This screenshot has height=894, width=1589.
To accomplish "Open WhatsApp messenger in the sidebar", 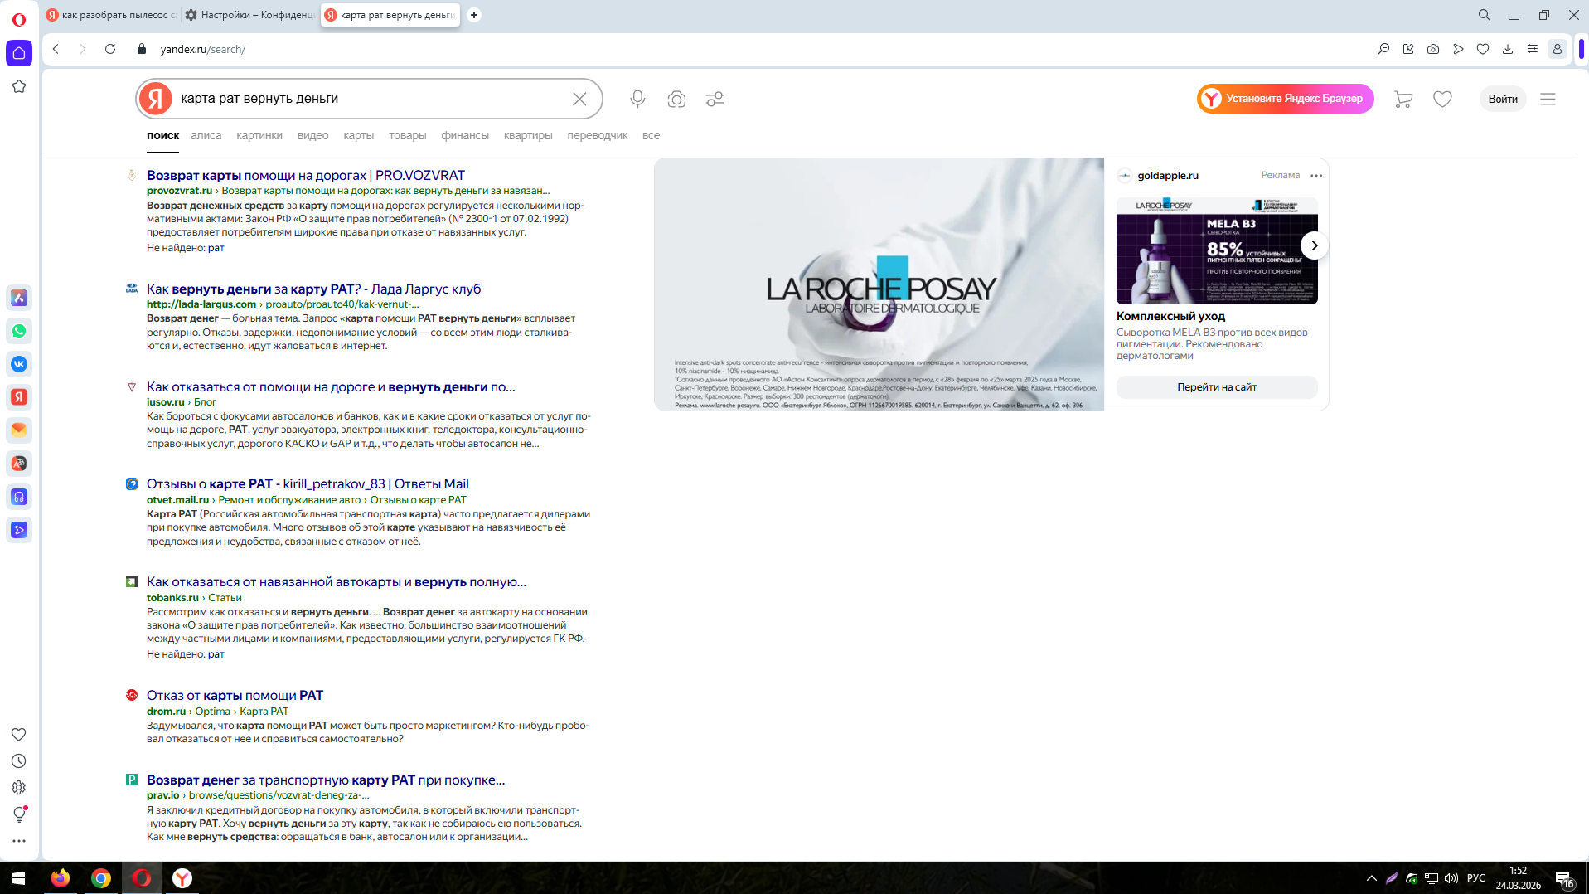I will pyautogui.click(x=19, y=331).
